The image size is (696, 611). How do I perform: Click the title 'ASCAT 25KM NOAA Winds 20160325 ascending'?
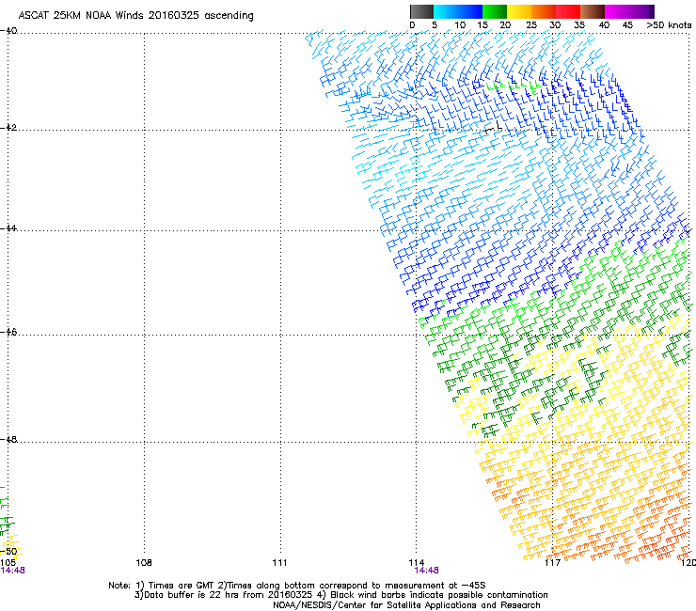click(135, 16)
